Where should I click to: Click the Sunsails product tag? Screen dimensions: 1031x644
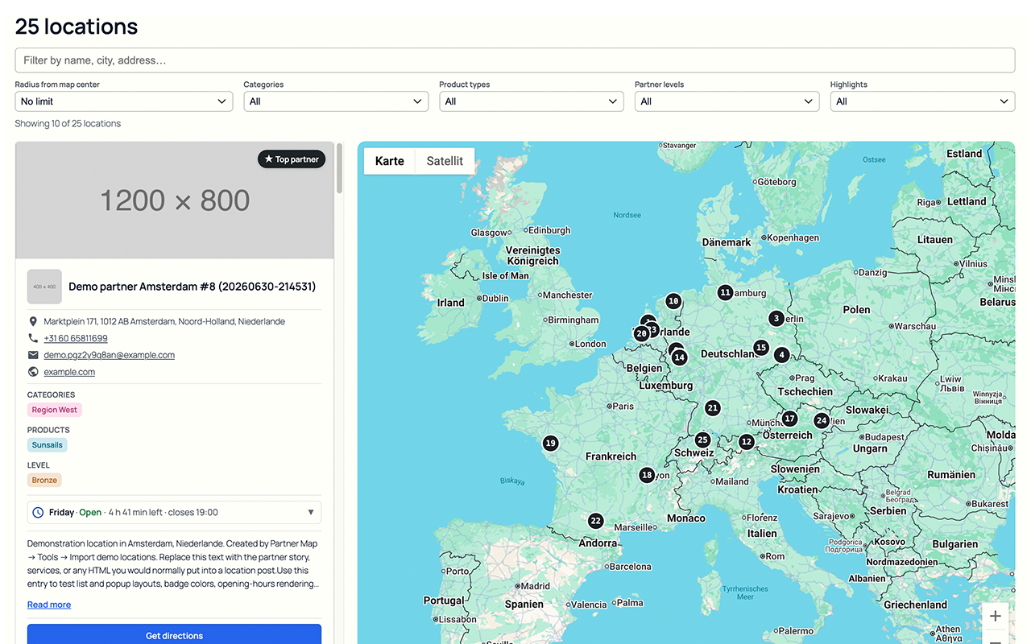(x=48, y=445)
